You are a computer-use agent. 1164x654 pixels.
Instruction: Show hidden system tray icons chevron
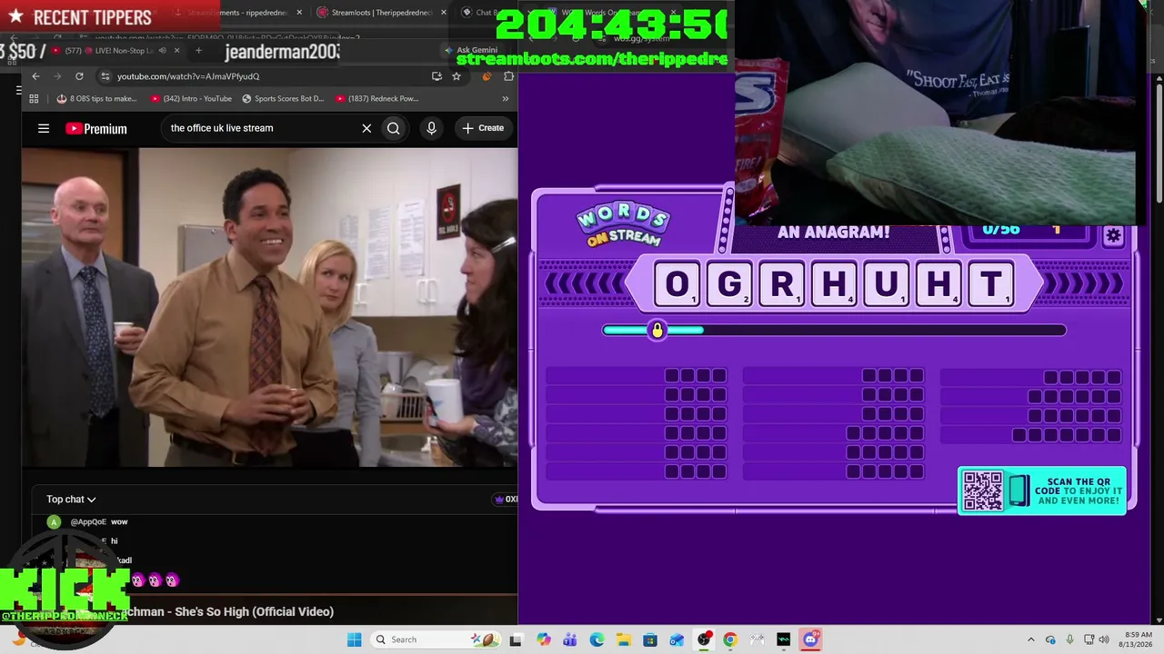click(x=1030, y=639)
